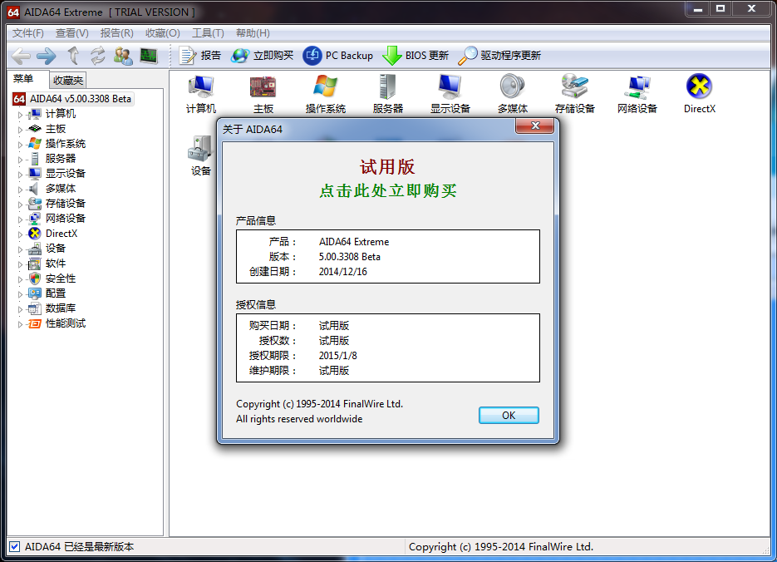The image size is (777, 562).
Task: Click the 5.00.3308 Beta version value
Action: 349,257
